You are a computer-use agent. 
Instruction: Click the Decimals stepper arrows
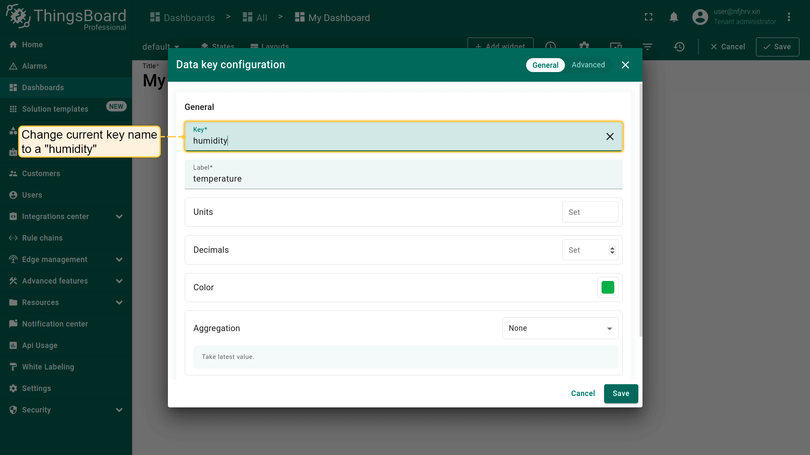point(612,250)
